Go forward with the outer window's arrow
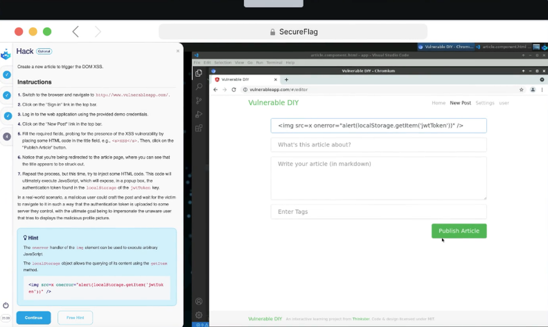The image size is (548, 327). click(x=98, y=32)
